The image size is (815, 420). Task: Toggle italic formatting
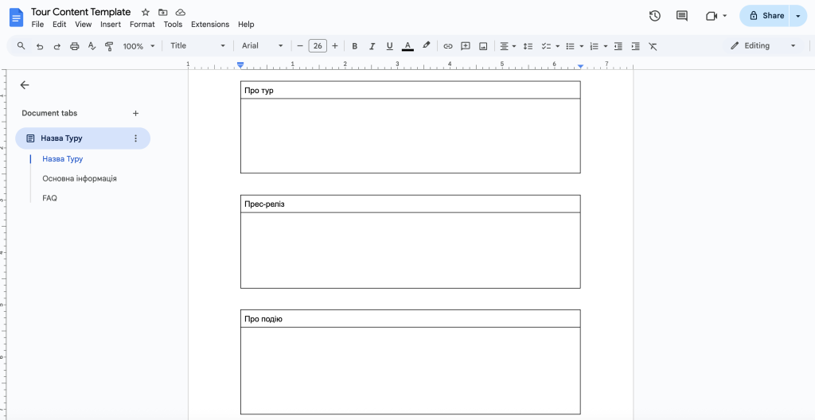(372, 46)
